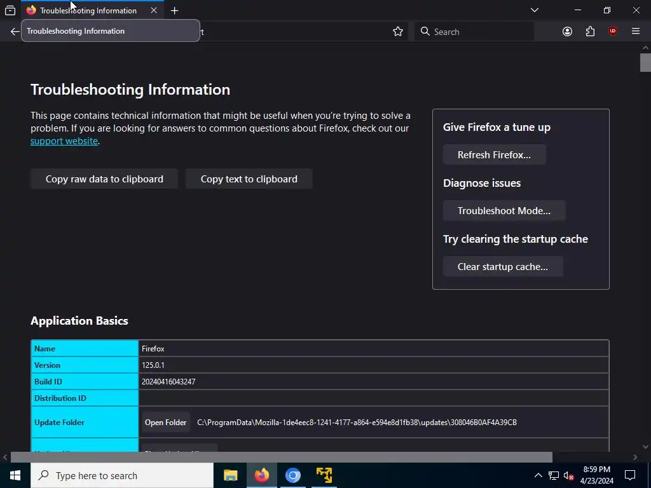Bookmark this page with the star icon
The width and height of the screenshot is (651, 488).
(x=398, y=32)
